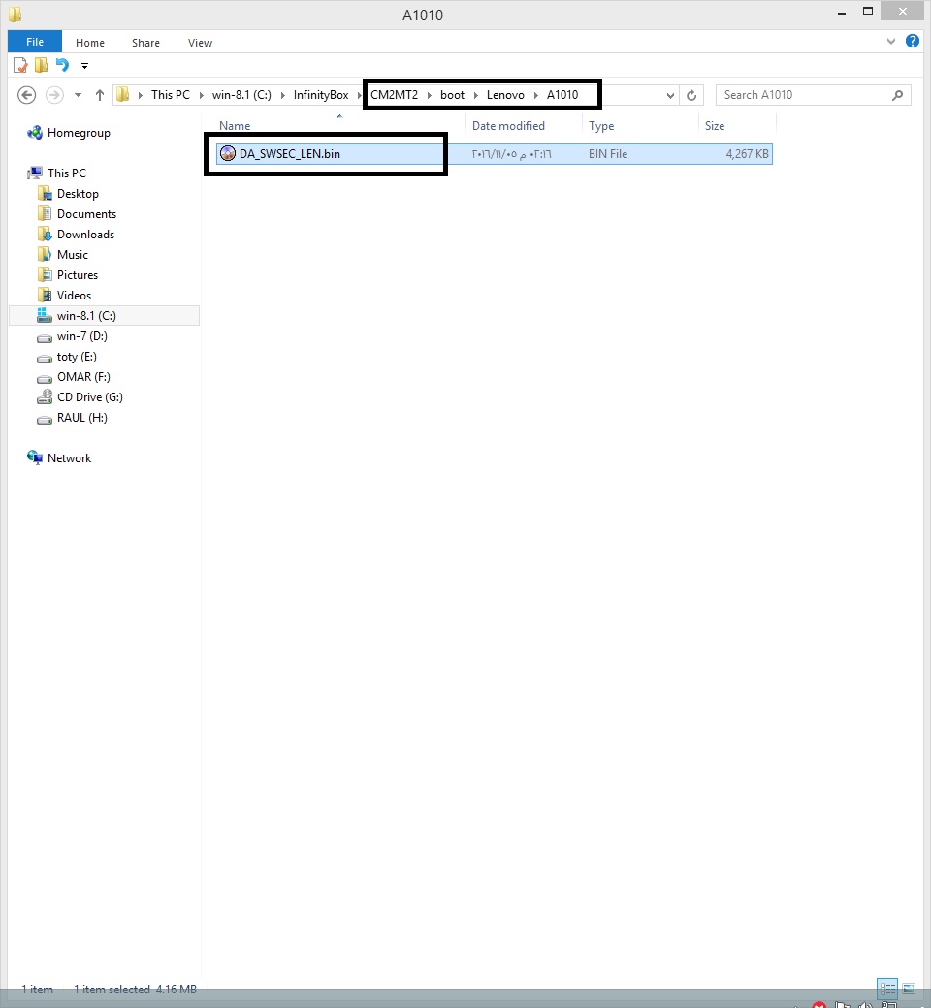Open Network in the navigation pane
This screenshot has width=931, height=1008.
point(69,458)
